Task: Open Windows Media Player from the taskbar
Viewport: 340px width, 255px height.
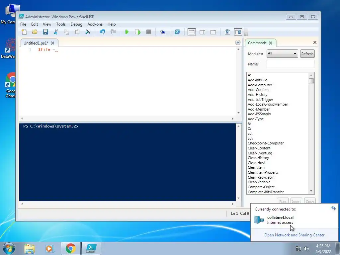Action: click(50, 248)
